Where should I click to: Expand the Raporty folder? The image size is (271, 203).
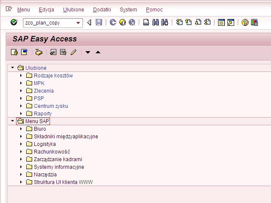point(21,113)
